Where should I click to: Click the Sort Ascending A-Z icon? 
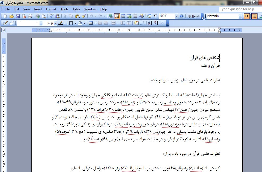click(x=150, y=23)
